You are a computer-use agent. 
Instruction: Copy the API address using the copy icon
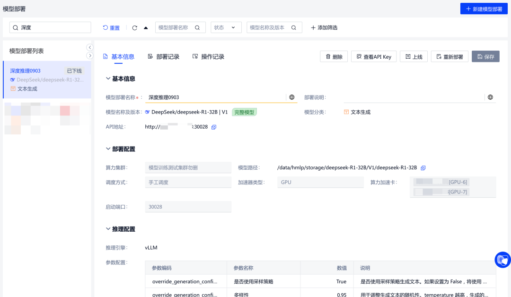[214, 127]
